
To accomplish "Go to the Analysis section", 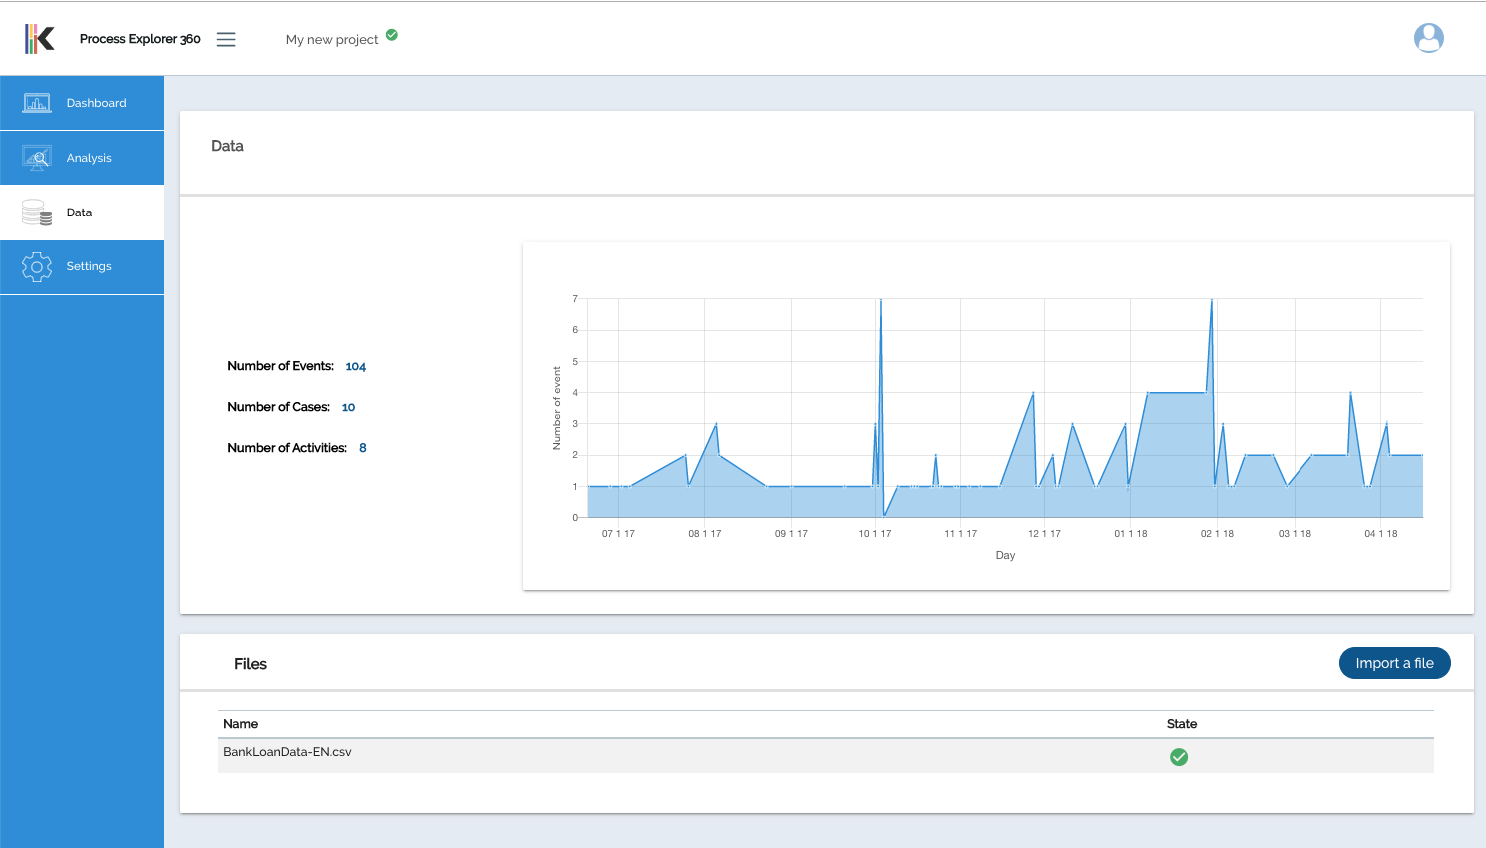I will point(82,158).
